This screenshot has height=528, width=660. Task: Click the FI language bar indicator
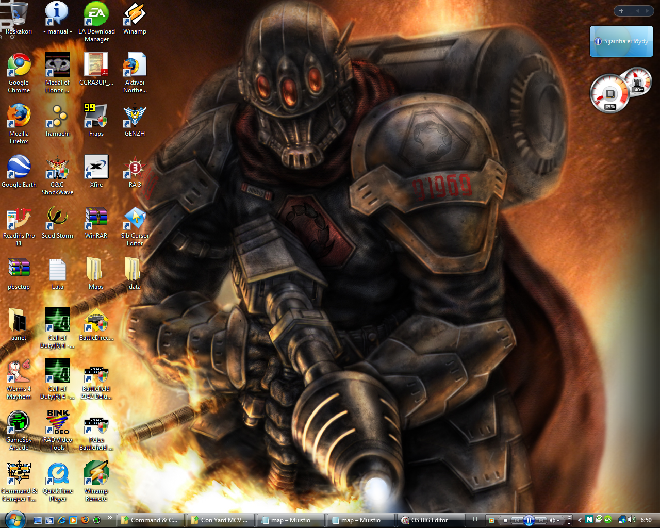475,520
